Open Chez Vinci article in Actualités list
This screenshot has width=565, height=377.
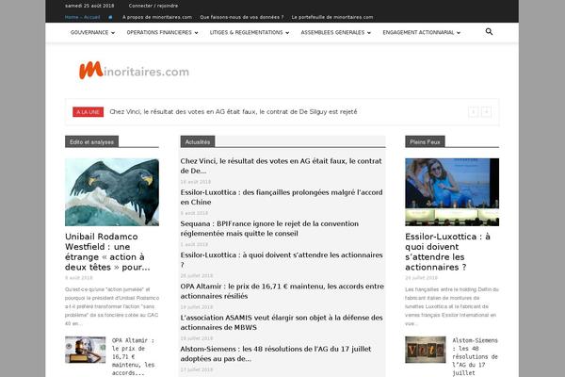pos(281,166)
